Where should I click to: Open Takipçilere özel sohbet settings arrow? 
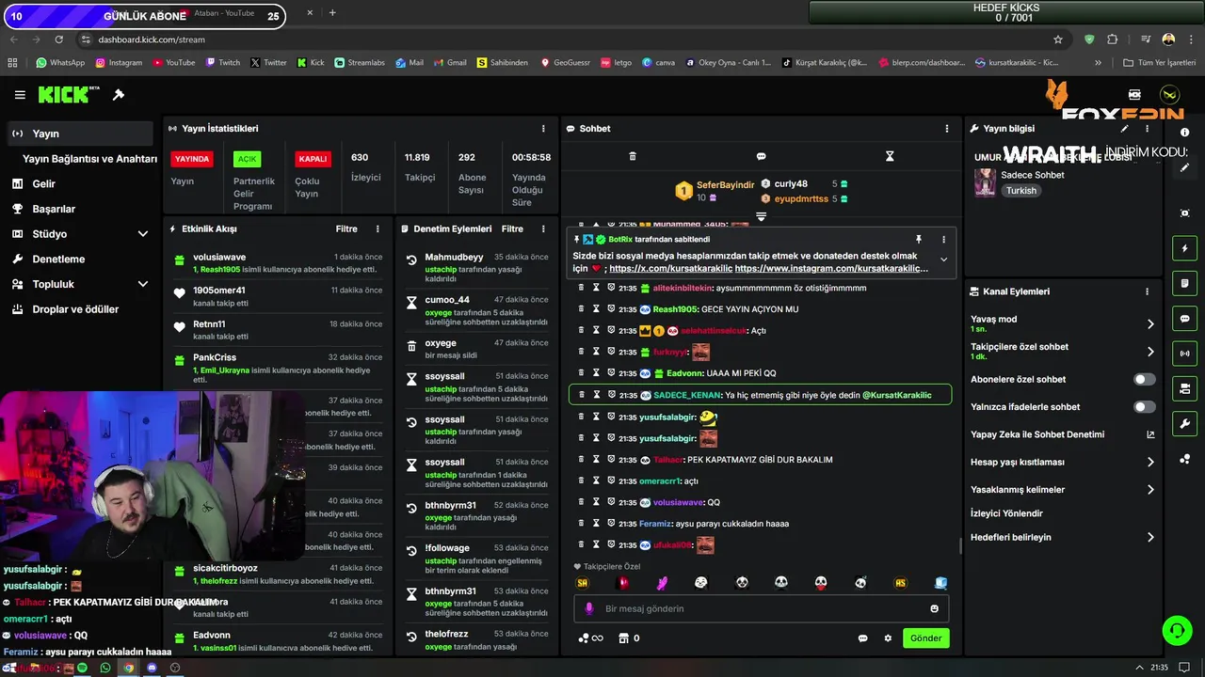point(1149,352)
